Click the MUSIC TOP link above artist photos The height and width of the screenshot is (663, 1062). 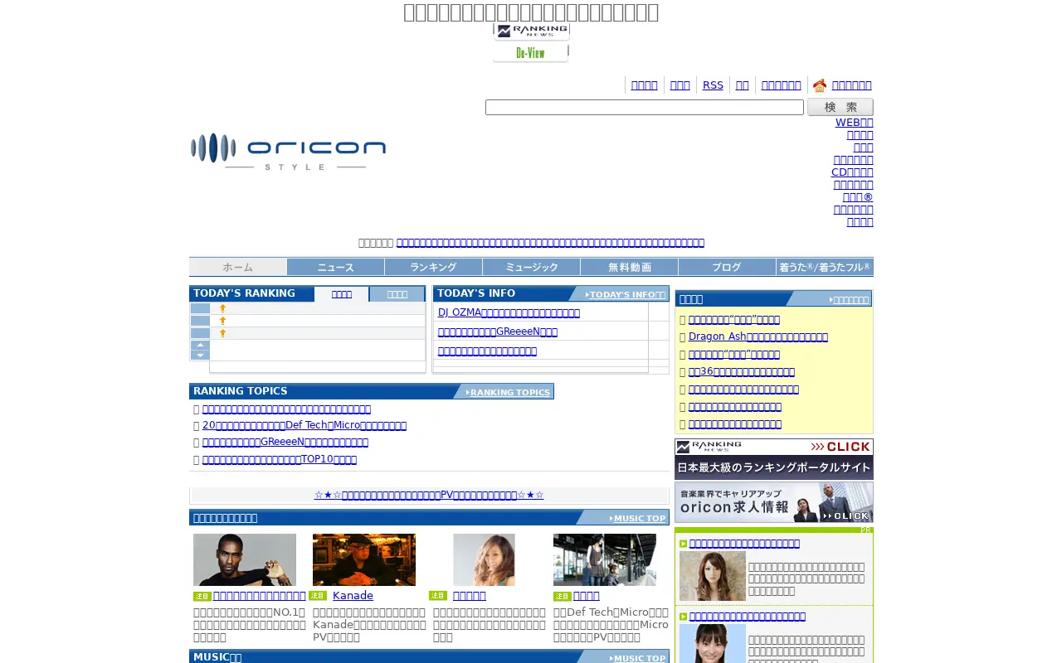[638, 518]
